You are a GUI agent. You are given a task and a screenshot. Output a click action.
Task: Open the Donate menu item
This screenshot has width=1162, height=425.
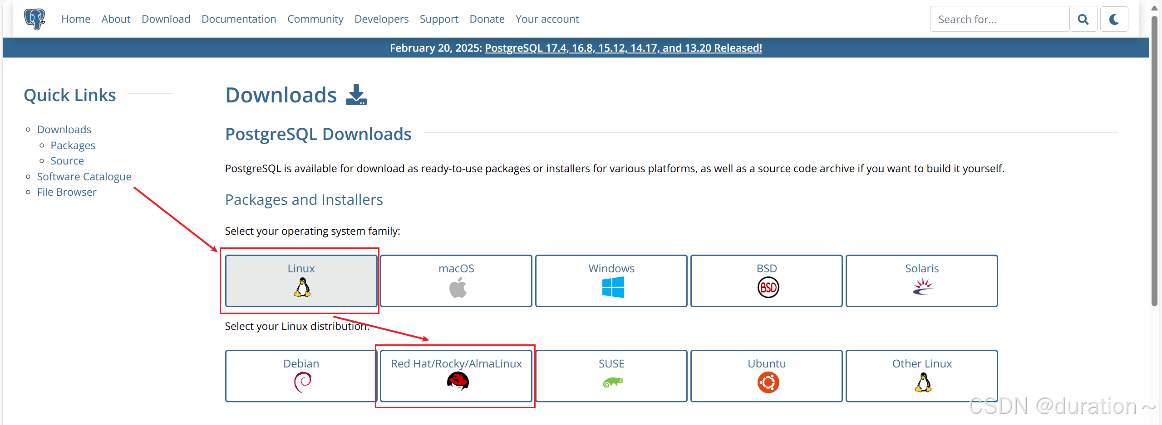pos(487,19)
